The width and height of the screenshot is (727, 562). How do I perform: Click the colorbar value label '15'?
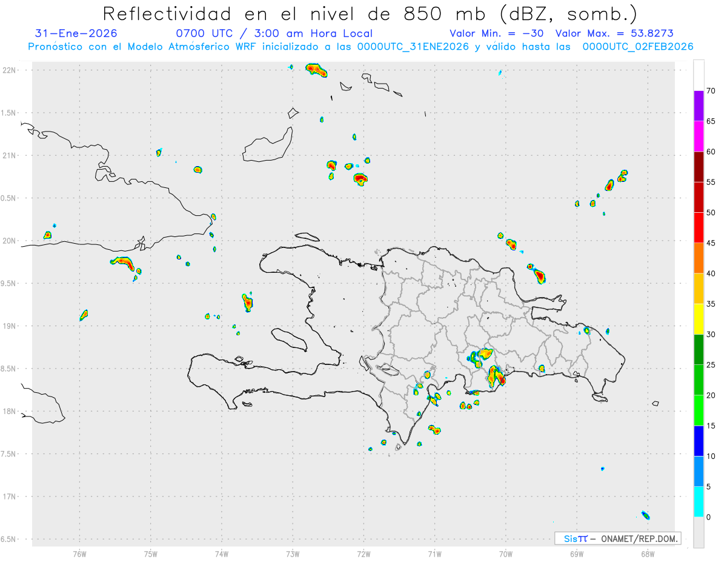[x=711, y=426]
